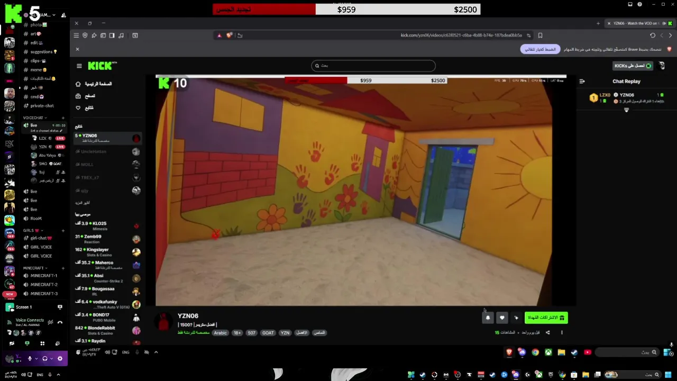
Task: Click the GOAT tag under YZN06
Action: [x=268, y=333]
